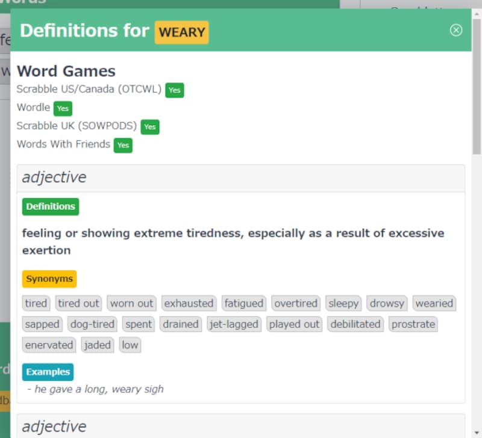The width and height of the screenshot is (482, 438).
Task: Open the 'worn out' synonym
Action: click(x=131, y=303)
